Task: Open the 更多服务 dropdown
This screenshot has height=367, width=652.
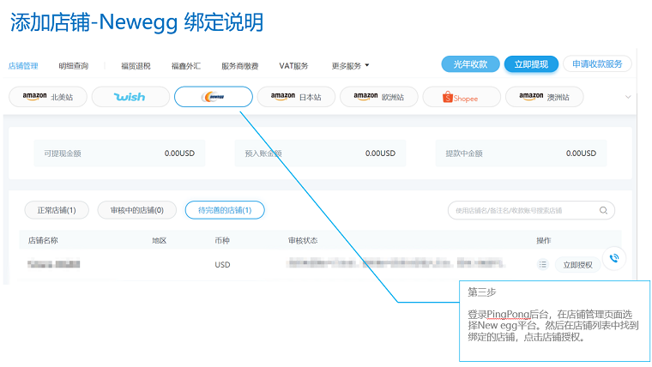Action: coord(350,66)
